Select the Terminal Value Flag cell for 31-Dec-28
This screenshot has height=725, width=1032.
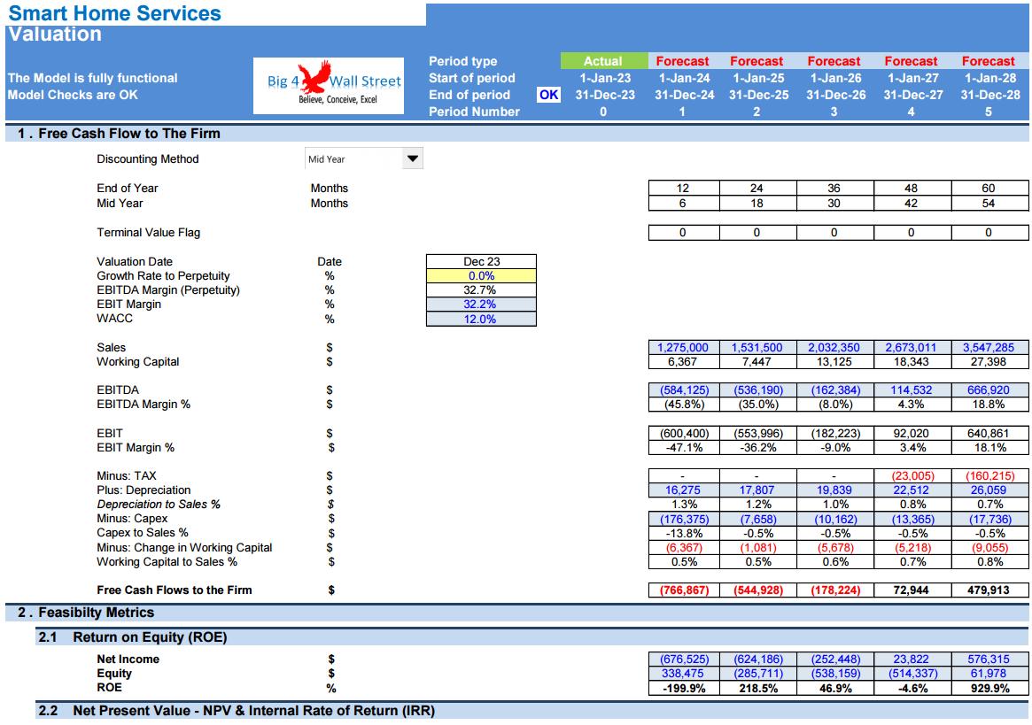989,232
